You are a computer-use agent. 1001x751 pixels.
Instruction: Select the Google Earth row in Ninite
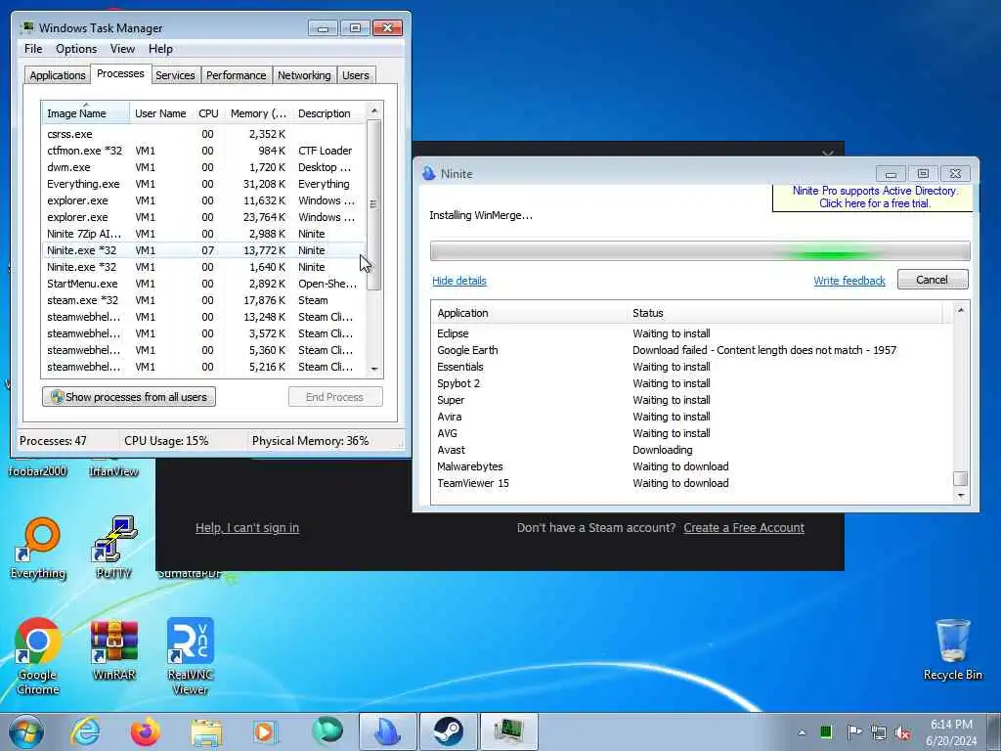point(692,350)
